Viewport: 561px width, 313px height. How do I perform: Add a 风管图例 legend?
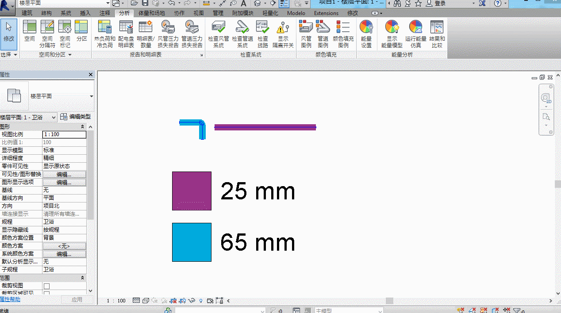coord(306,34)
